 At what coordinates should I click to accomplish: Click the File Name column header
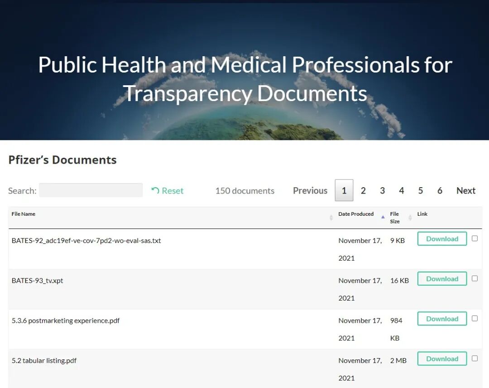[x=24, y=214]
